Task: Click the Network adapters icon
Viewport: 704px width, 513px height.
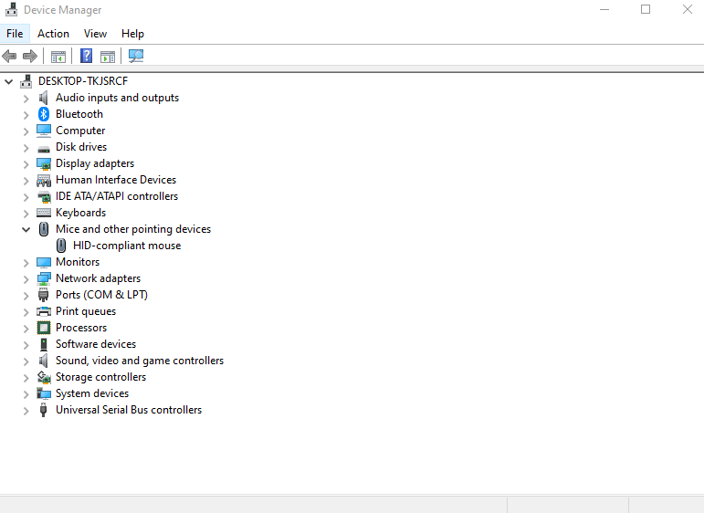Action: 44,278
